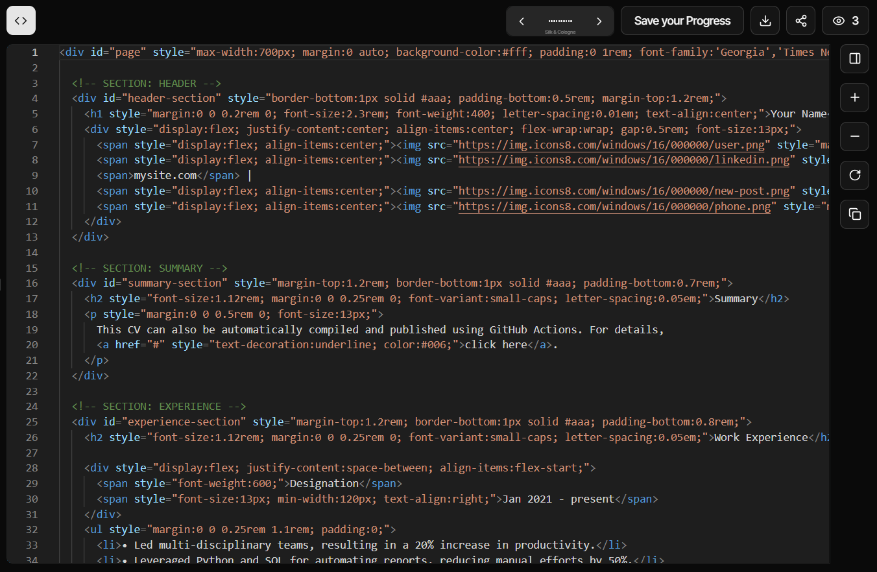
Task: Click 'Summary' heading text on line 17
Action: (x=736, y=299)
